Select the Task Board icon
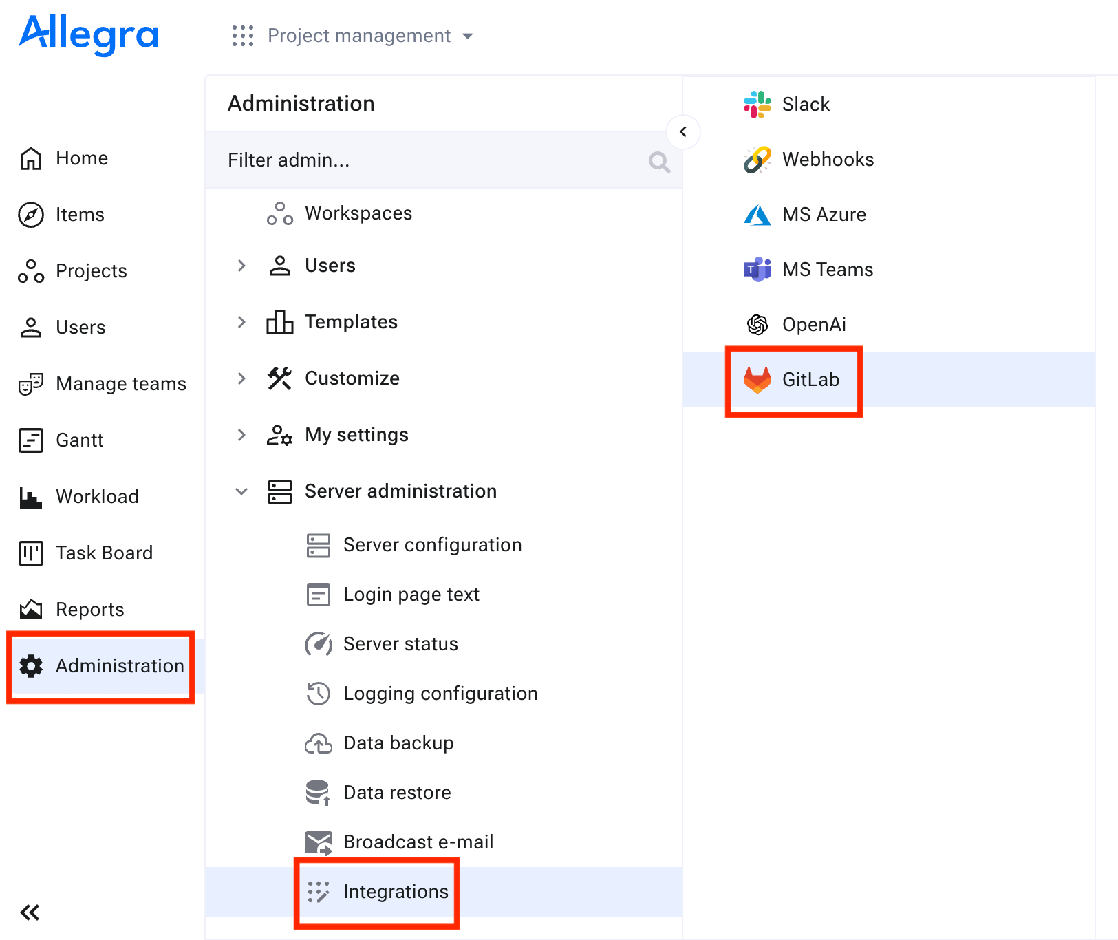 30,553
